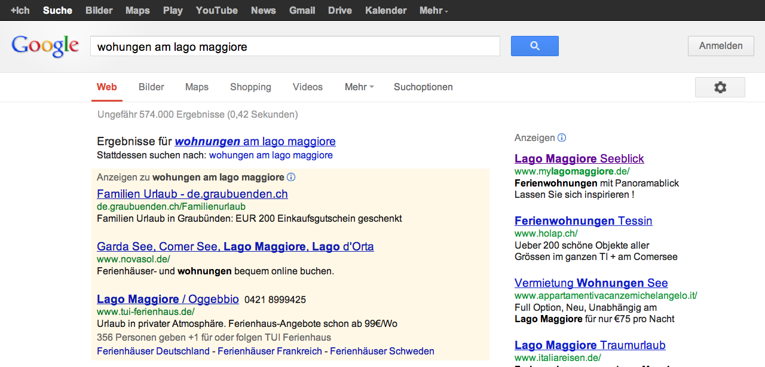The height and width of the screenshot is (367, 765).
Task: Click the search input field
Action: coord(295,47)
